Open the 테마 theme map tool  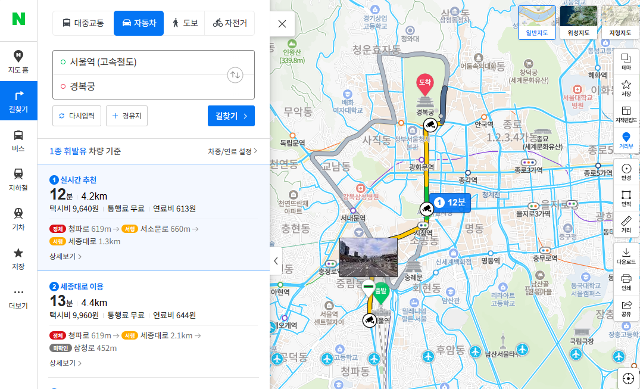point(626,62)
